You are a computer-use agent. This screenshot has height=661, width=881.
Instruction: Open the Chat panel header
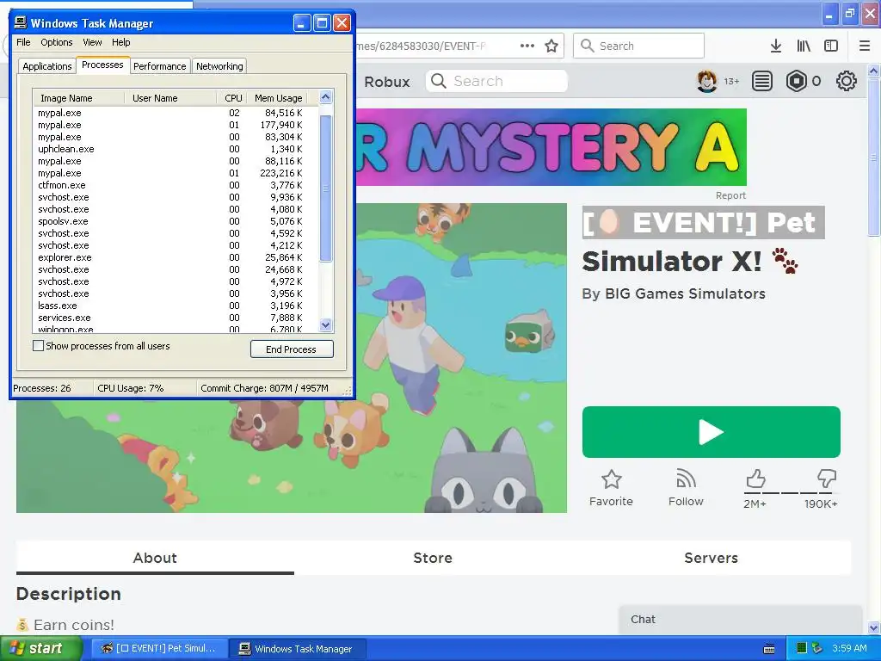pos(740,620)
